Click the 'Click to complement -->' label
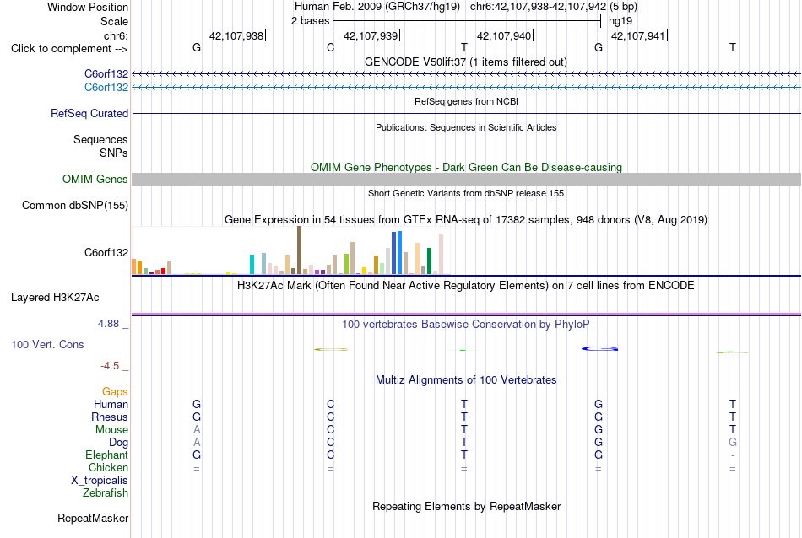The image size is (802, 538). point(69,49)
